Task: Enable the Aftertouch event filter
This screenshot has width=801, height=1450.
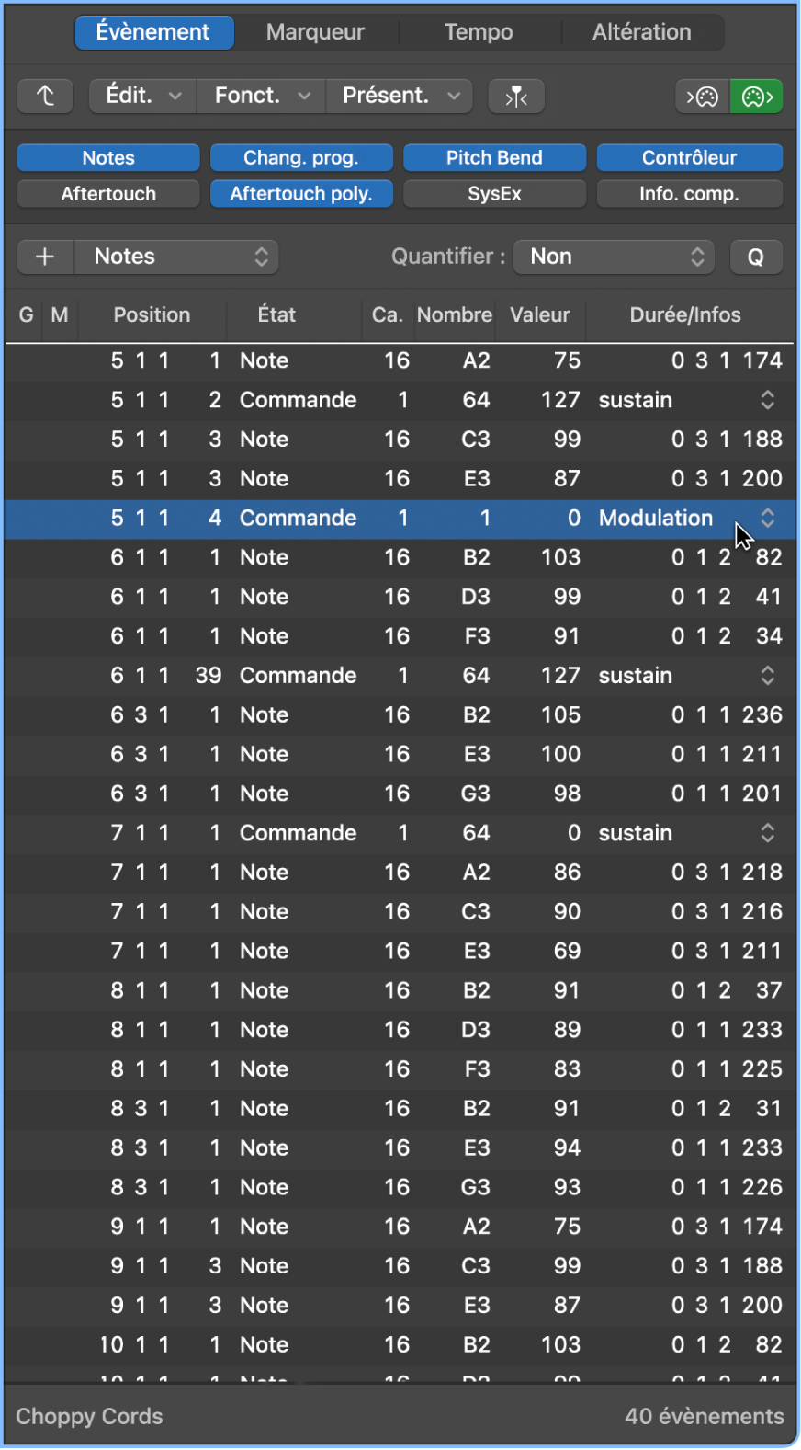Action: tap(108, 194)
